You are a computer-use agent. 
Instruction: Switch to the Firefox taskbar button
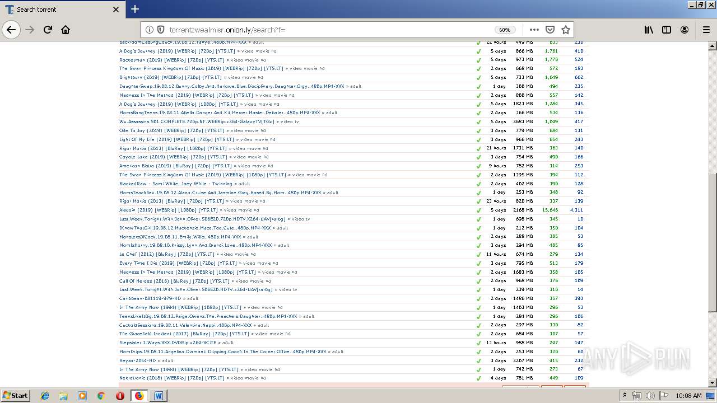click(x=139, y=396)
